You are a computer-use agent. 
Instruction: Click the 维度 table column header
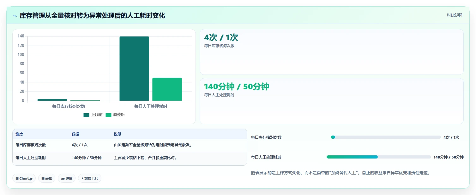(19, 134)
